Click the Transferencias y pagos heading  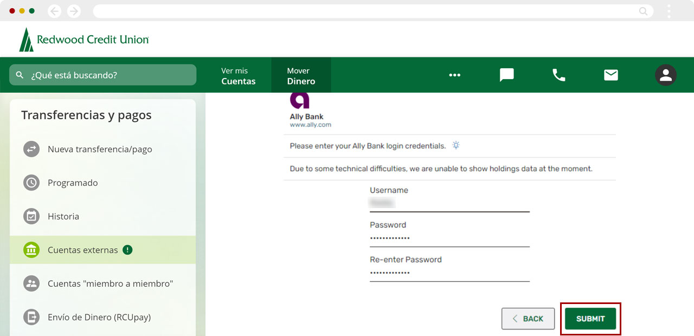click(86, 115)
